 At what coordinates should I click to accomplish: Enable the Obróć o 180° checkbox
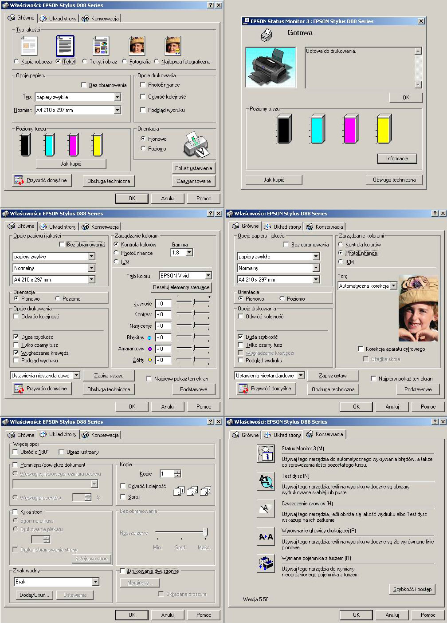[x=16, y=452]
